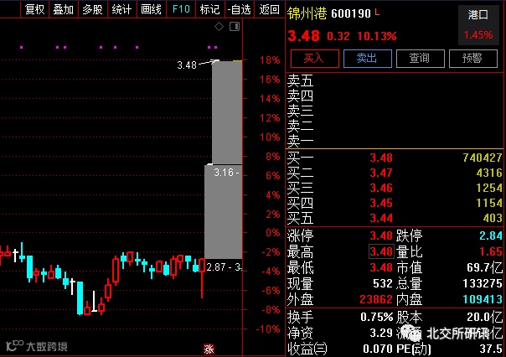Image resolution: width=506 pixels, height=357 pixels.
Task: Click the 买三 bid price 3.46
Action: 381,188
